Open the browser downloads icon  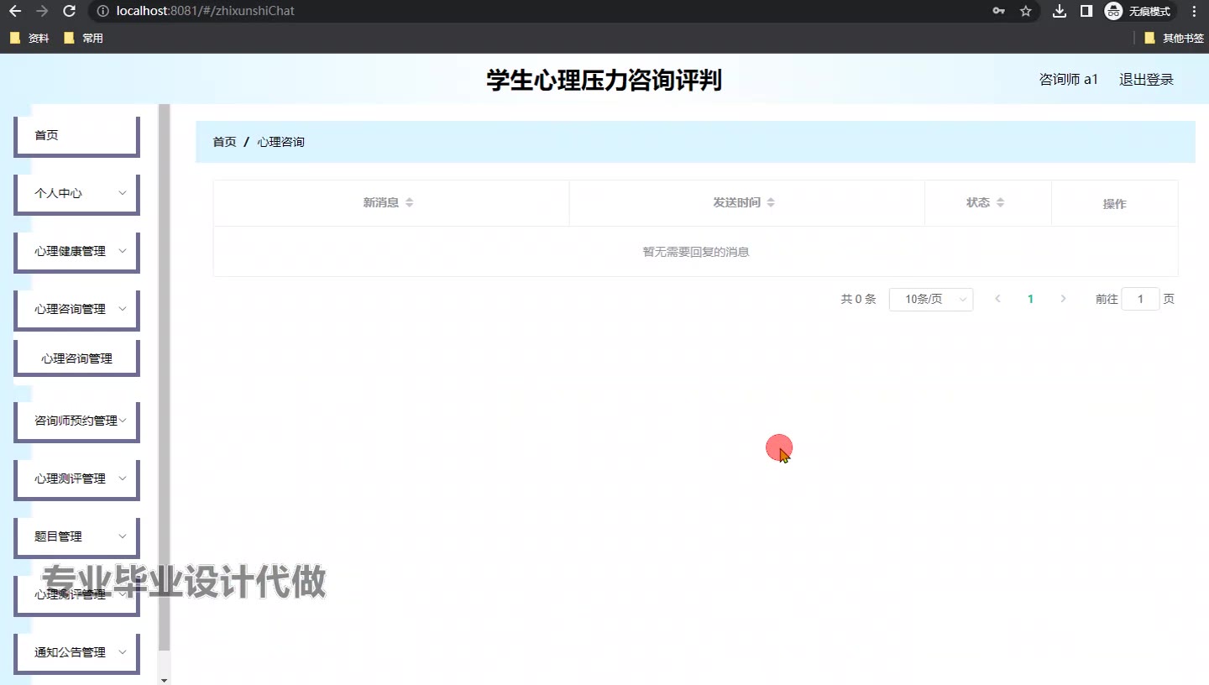pyautogui.click(x=1060, y=11)
